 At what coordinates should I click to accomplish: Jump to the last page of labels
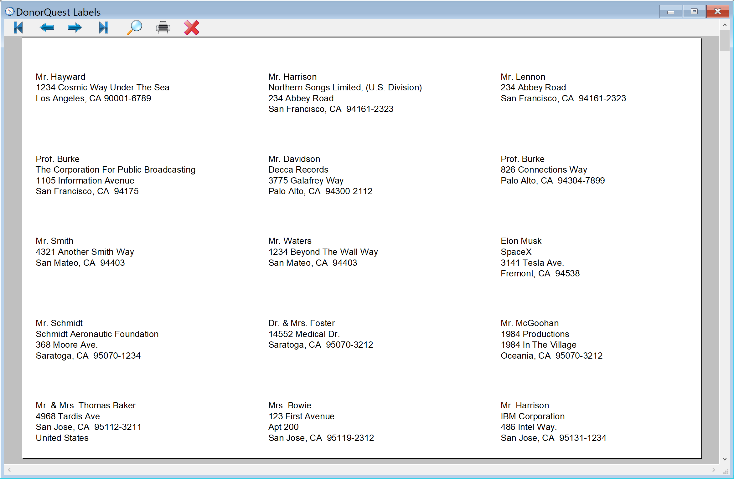tap(103, 28)
